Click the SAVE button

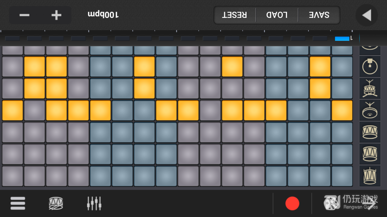[319, 15]
